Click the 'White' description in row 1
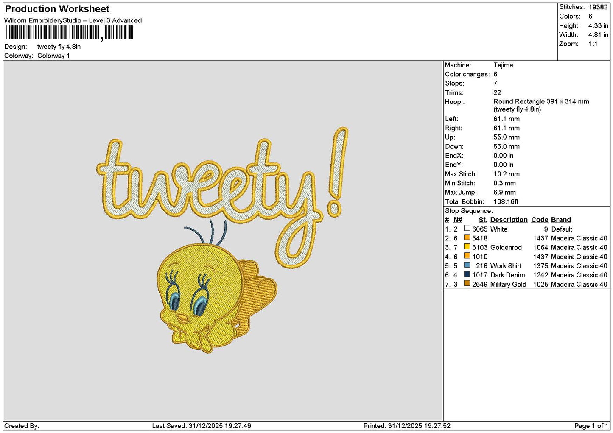The width and height of the screenshot is (613, 433). [498, 229]
